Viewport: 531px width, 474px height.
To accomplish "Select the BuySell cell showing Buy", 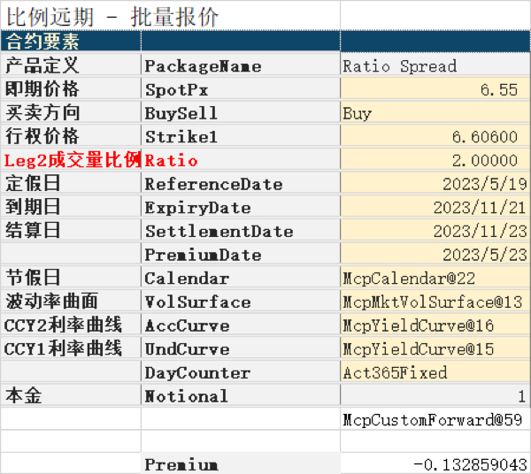I will click(435, 113).
